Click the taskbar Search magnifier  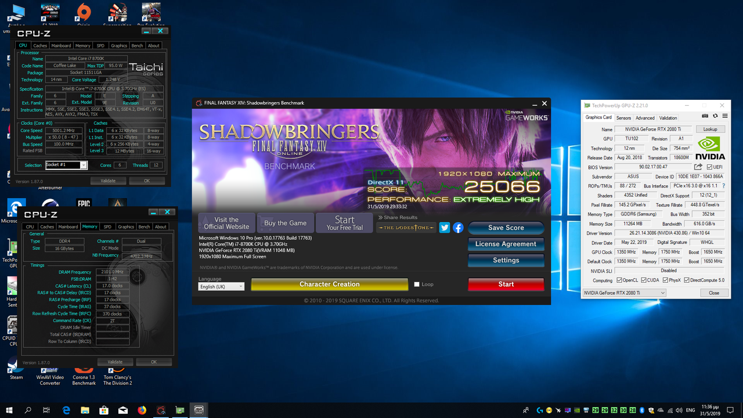tap(28, 410)
